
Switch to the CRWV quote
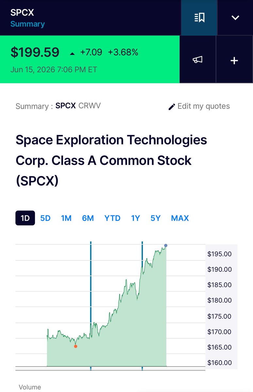click(90, 106)
